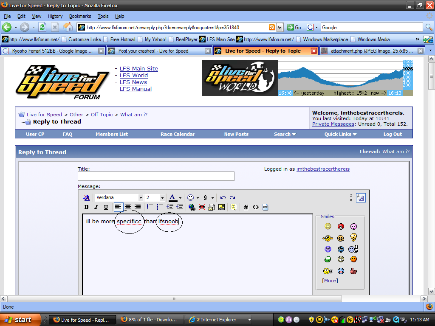This screenshot has height=326, width=435.
Task: Switch to attachment.php JPEG tab
Action: click(372, 51)
